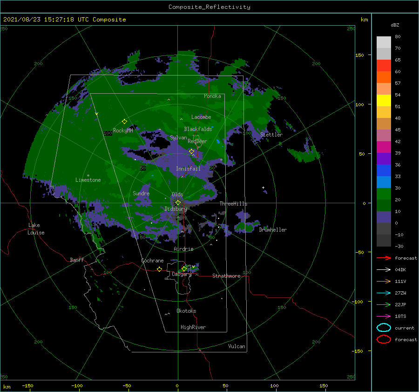419x392 pixels.
Task: Click the yellow km label at top right
Action: 364,20
